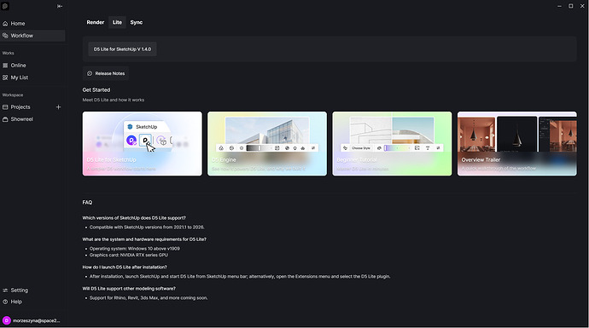Switch to the Render tab
Image resolution: width=589 pixels, height=328 pixels.
pyautogui.click(x=96, y=22)
